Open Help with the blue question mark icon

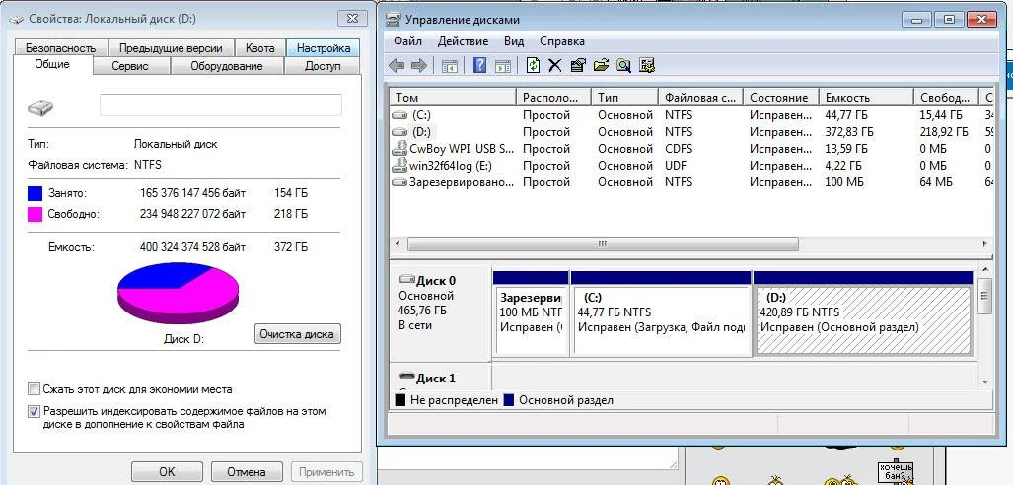coord(479,65)
